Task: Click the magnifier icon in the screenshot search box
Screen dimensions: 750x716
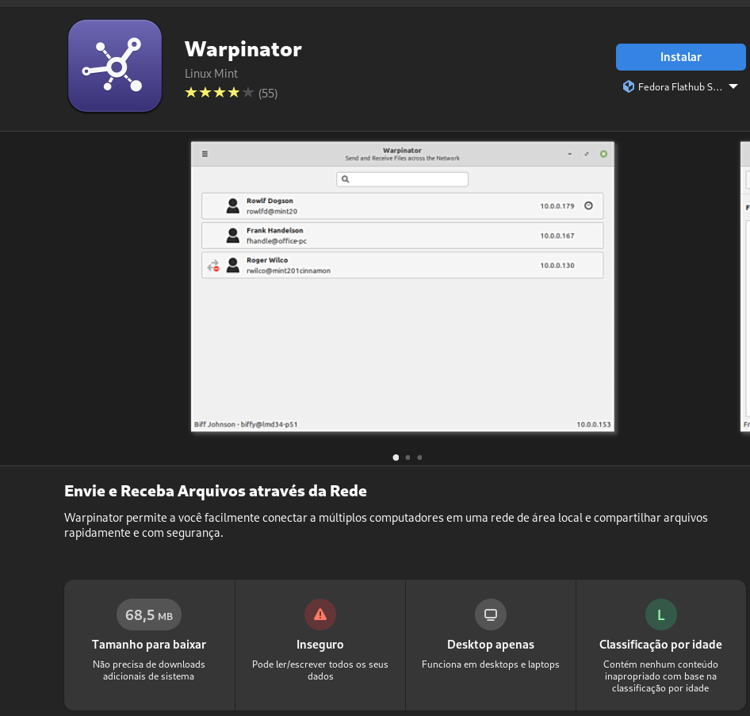Action: coord(346,179)
